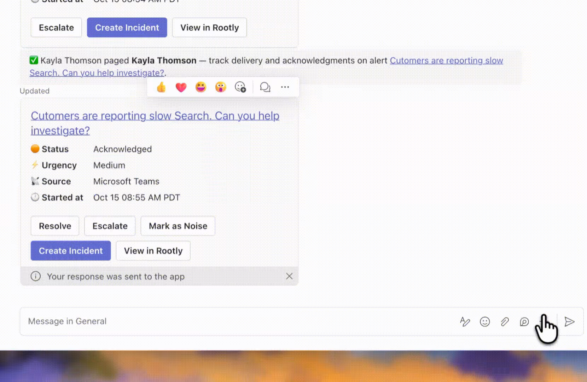
Task: Open alert link in paged message text
Action: 446,60
